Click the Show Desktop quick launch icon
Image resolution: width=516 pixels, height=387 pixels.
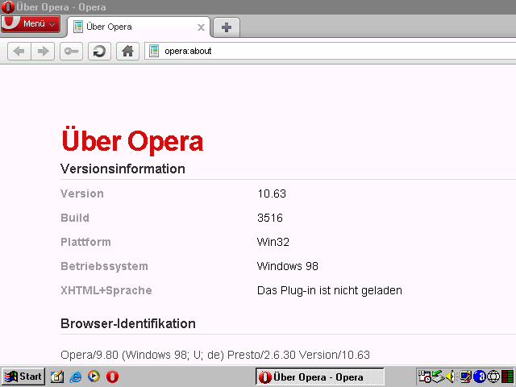[57, 377]
